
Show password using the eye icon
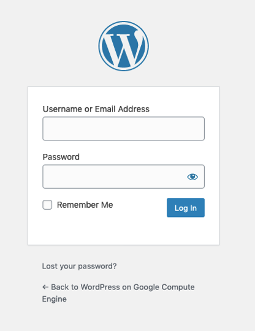(x=192, y=177)
